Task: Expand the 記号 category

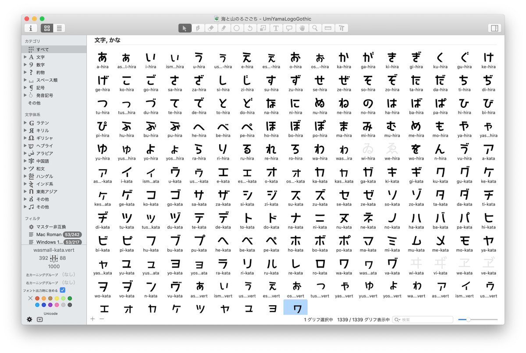Action: (25, 88)
